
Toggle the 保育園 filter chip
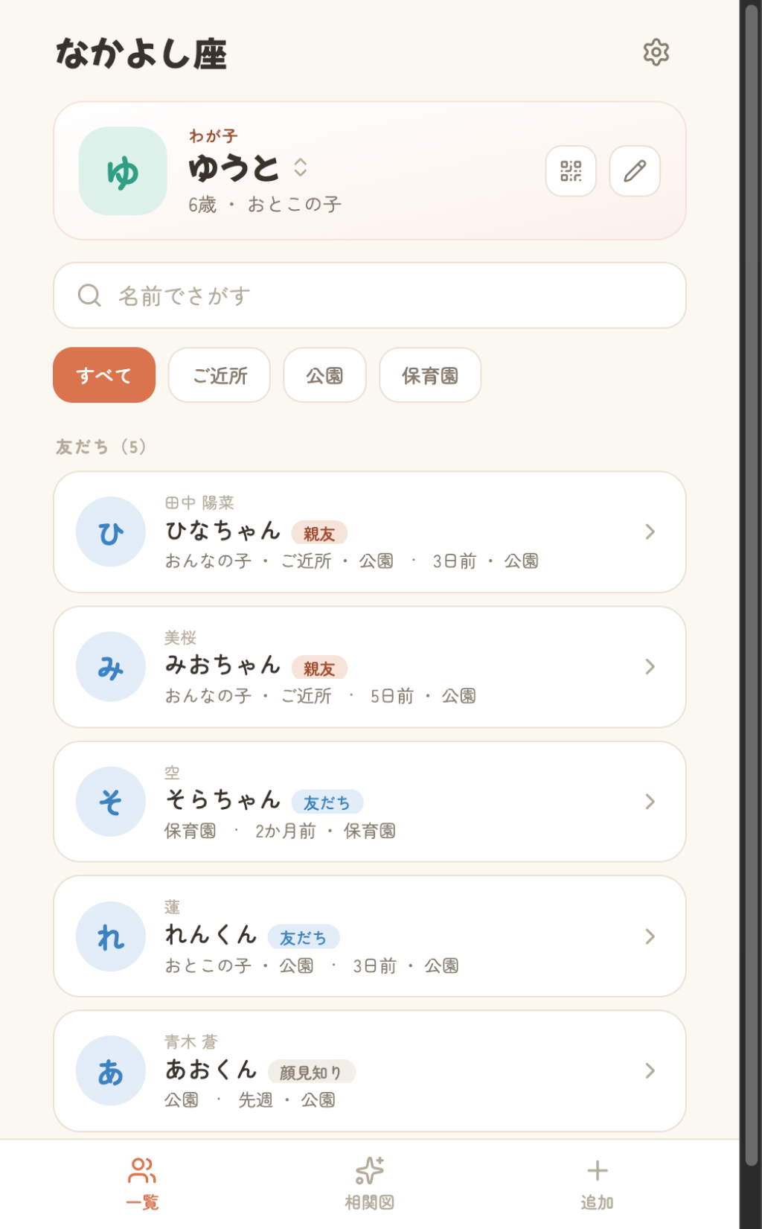coord(430,375)
